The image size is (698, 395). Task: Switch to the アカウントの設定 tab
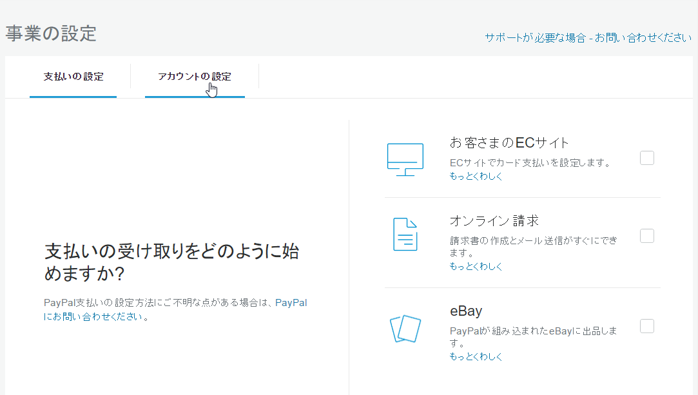click(x=195, y=77)
